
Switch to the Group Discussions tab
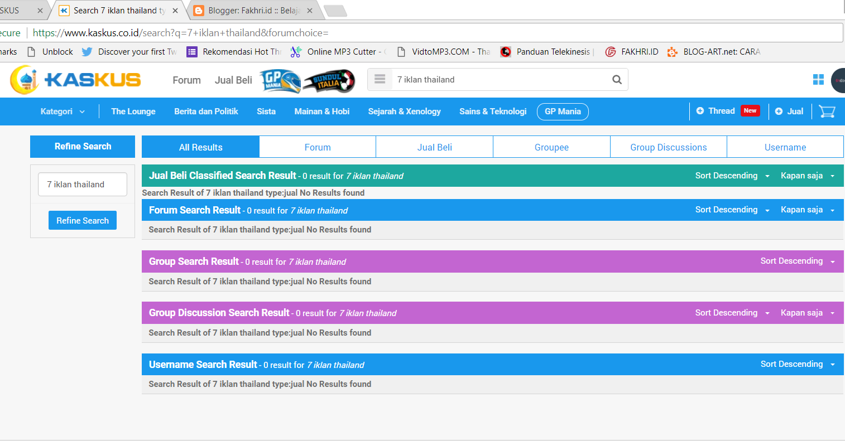pyautogui.click(x=668, y=147)
